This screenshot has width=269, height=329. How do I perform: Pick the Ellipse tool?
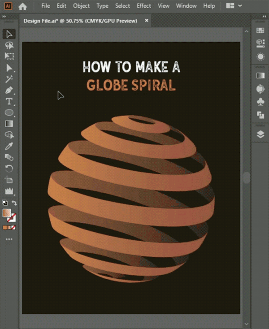click(x=9, y=113)
